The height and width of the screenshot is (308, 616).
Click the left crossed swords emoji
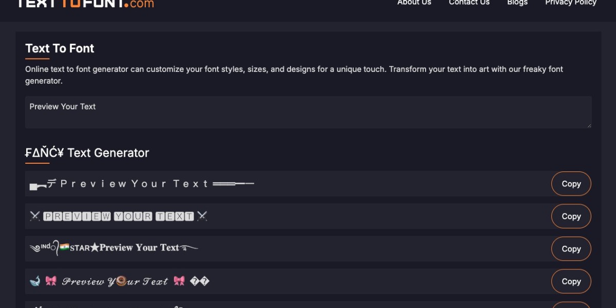[35, 216]
